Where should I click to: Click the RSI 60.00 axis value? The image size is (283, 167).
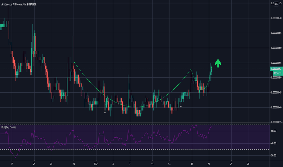point(274,131)
